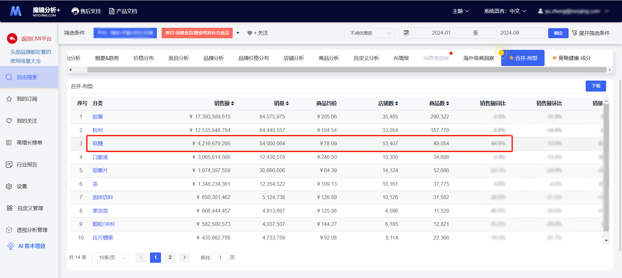Image resolution: width=622 pixels, height=278 pixels.
Task: Open the 口服液 category link
Action: (100, 157)
